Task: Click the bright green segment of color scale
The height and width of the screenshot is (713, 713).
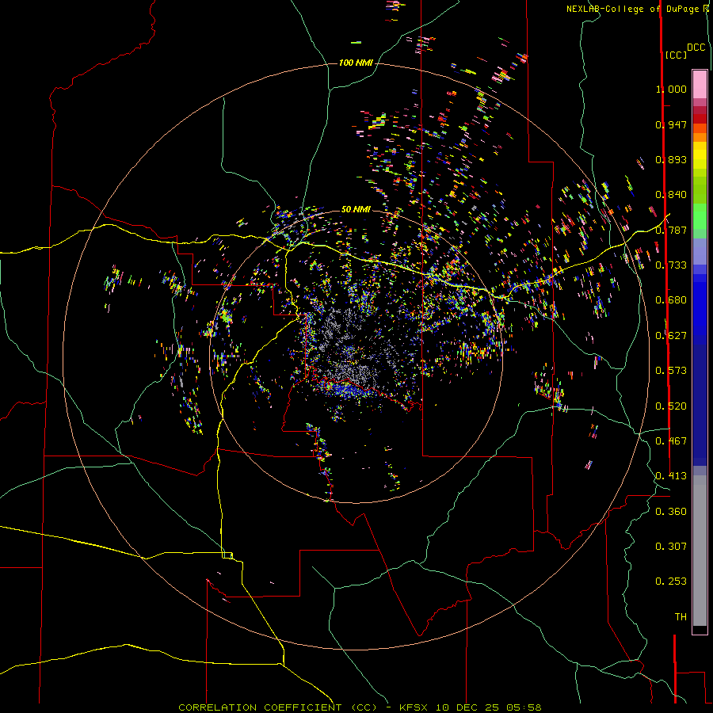Action: coord(700,216)
